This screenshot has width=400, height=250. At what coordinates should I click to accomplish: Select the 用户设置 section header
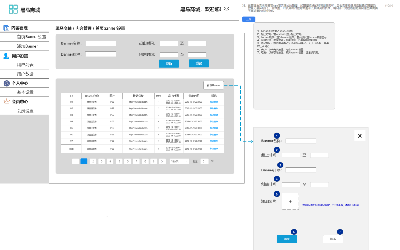tap(24, 56)
